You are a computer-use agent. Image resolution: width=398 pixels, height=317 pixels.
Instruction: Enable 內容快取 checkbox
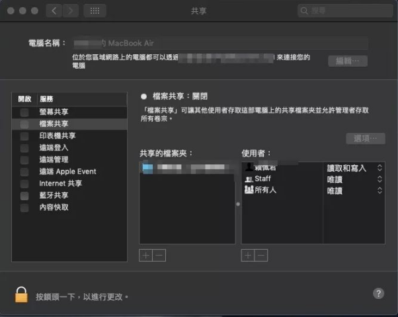[24, 207]
